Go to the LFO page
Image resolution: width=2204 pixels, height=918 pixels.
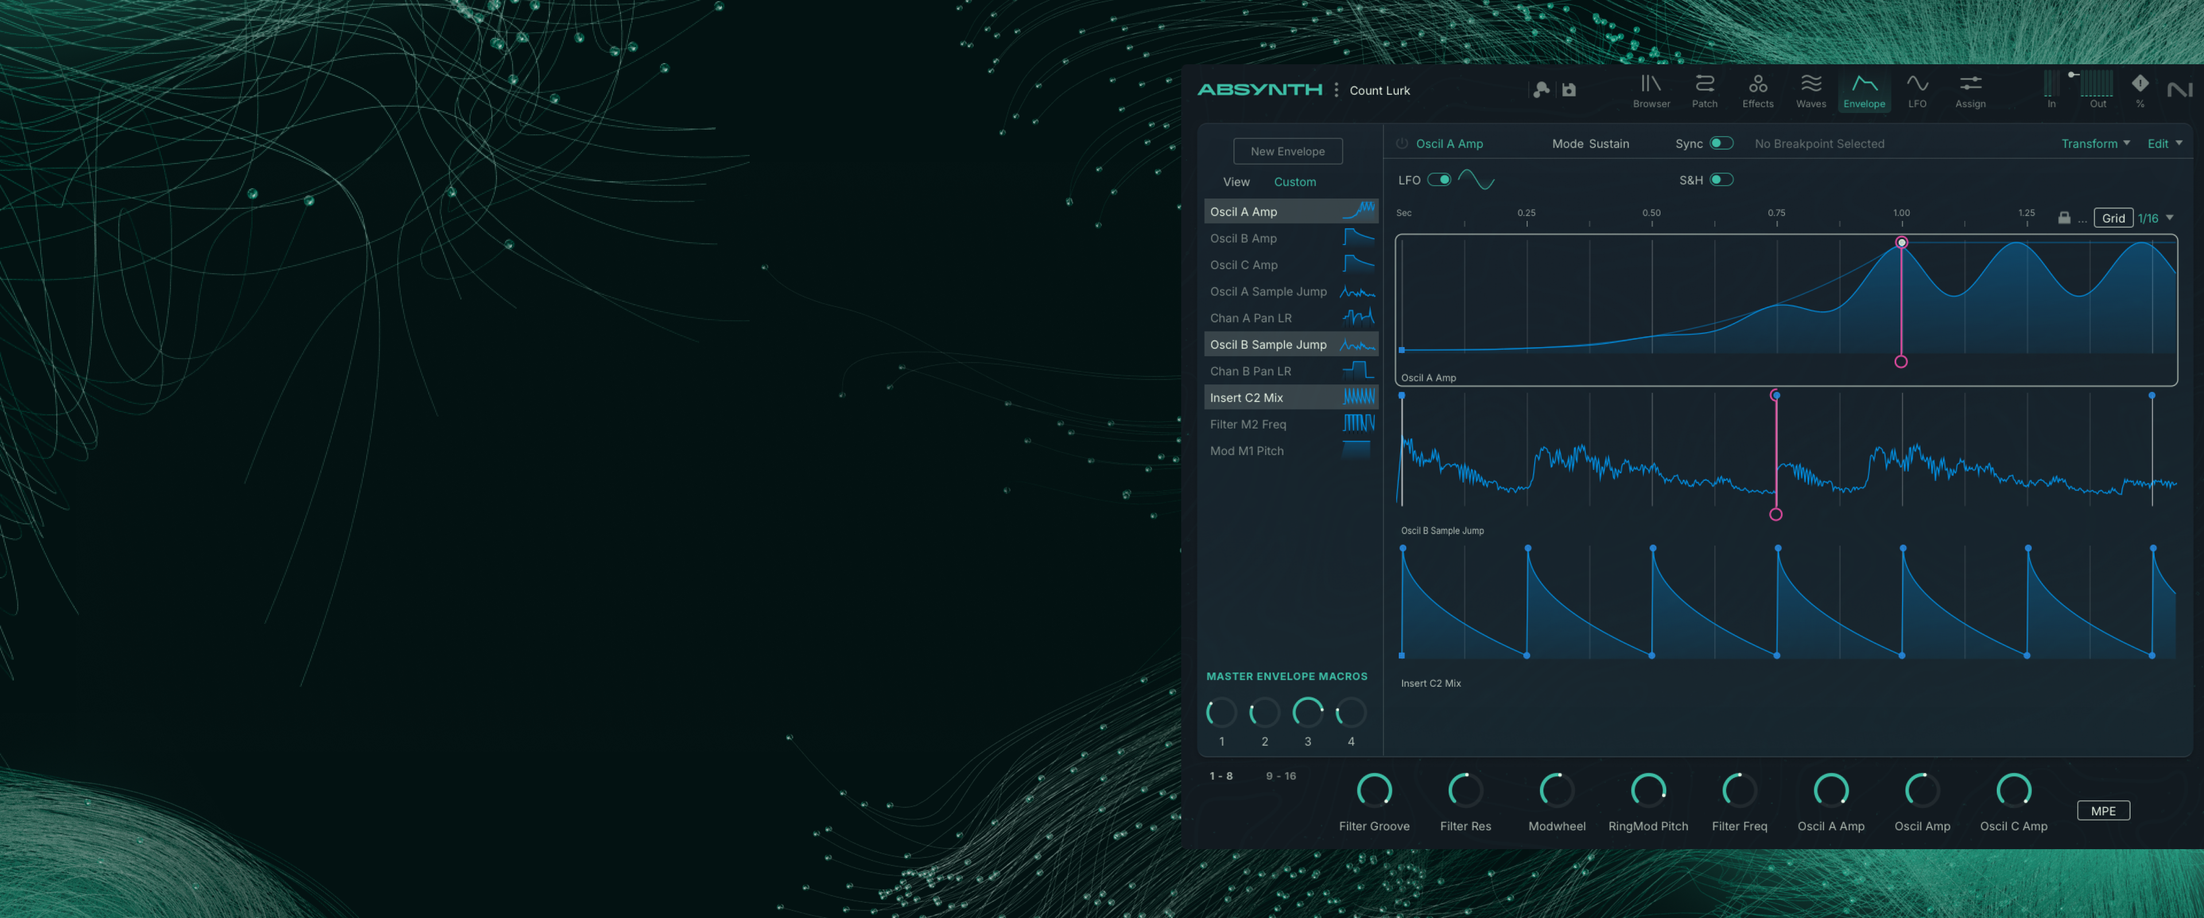click(1916, 90)
